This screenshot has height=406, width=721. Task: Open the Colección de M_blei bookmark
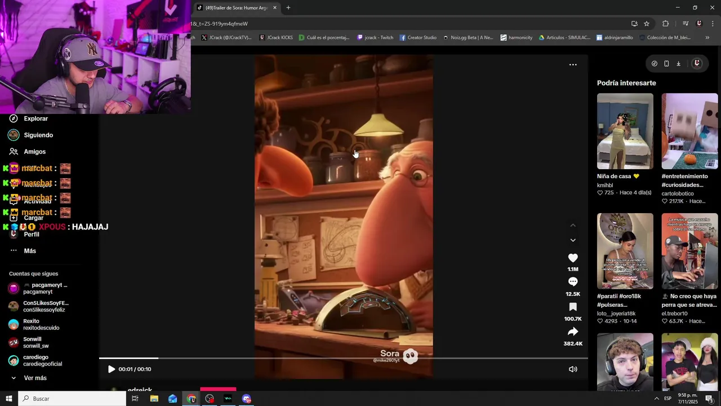[x=665, y=38]
